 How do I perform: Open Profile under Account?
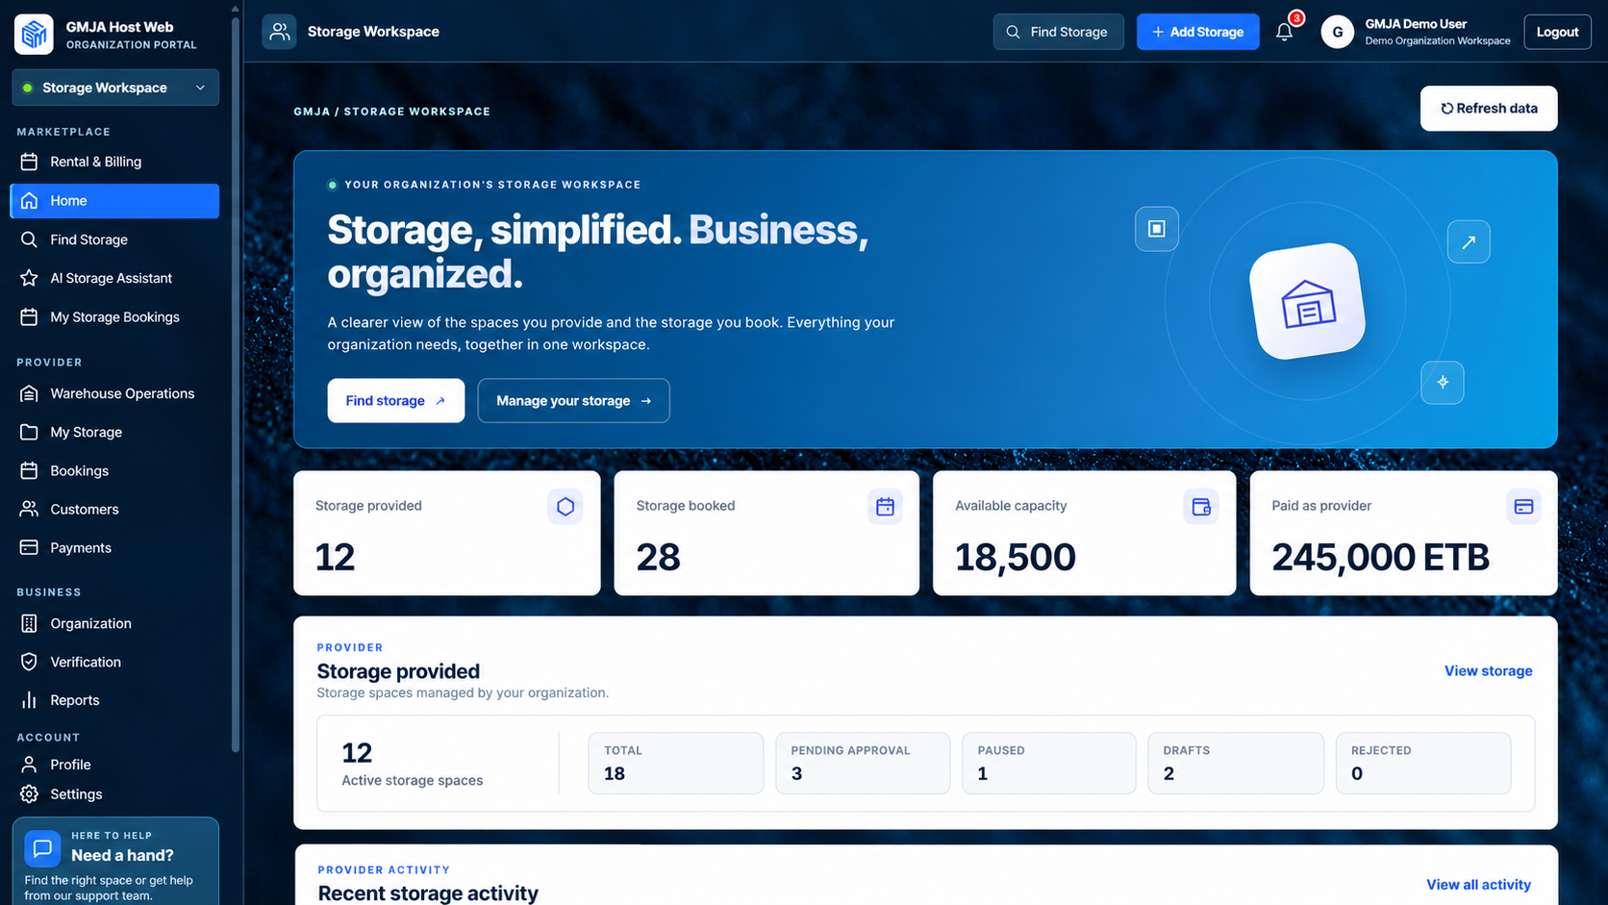tap(114, 765)
